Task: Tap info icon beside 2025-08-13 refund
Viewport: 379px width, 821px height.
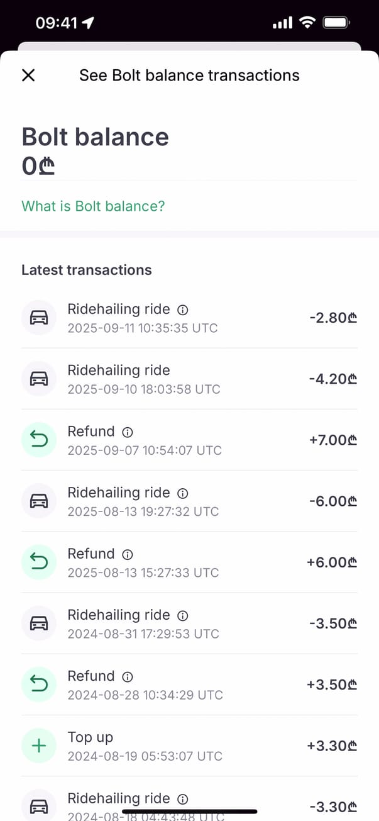Action: (128, 554)
